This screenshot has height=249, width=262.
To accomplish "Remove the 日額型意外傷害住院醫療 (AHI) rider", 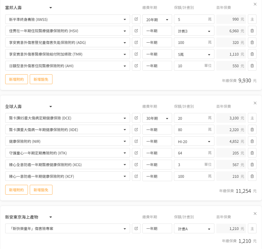I will click(252, 66).
